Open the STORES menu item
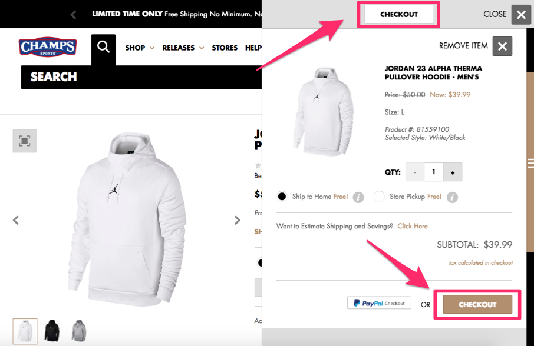 [225, 48]
